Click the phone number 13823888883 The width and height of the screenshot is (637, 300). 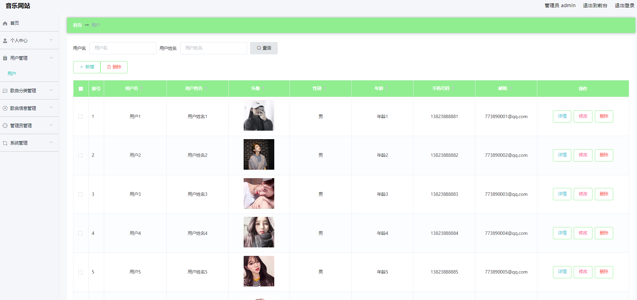[x=444, y=194]
